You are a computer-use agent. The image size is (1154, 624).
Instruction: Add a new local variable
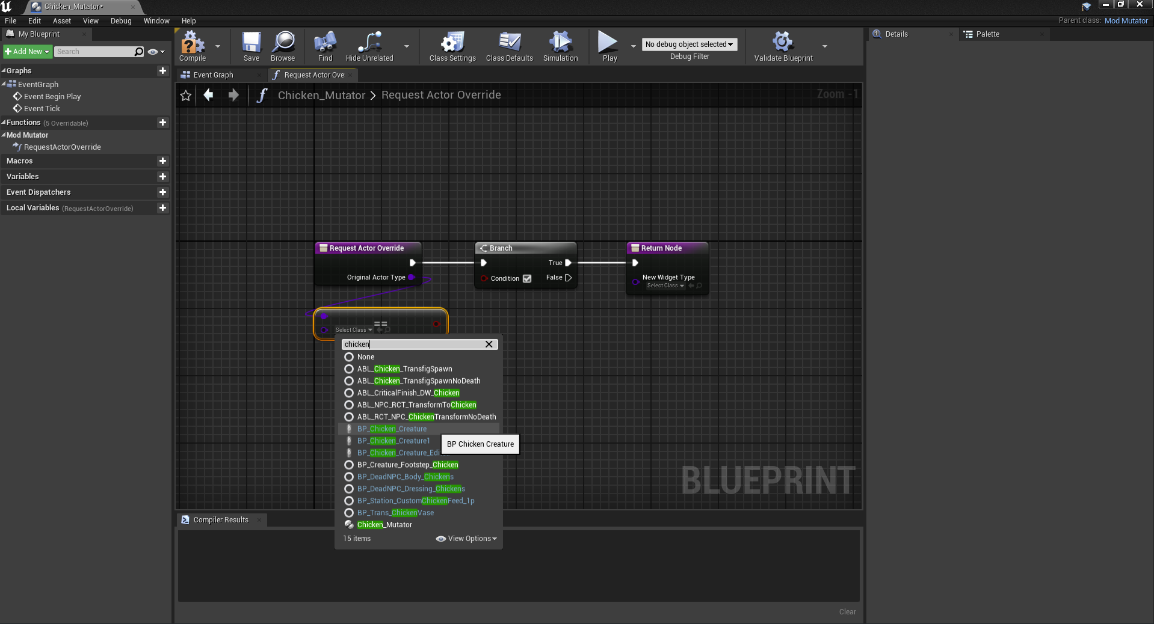(x=162, y=208)
